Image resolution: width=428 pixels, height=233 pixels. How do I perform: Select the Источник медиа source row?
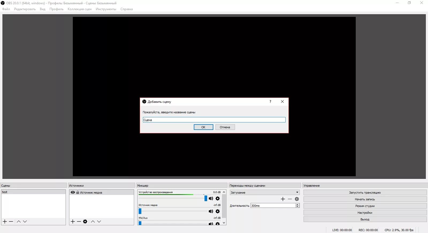[101, 192]
